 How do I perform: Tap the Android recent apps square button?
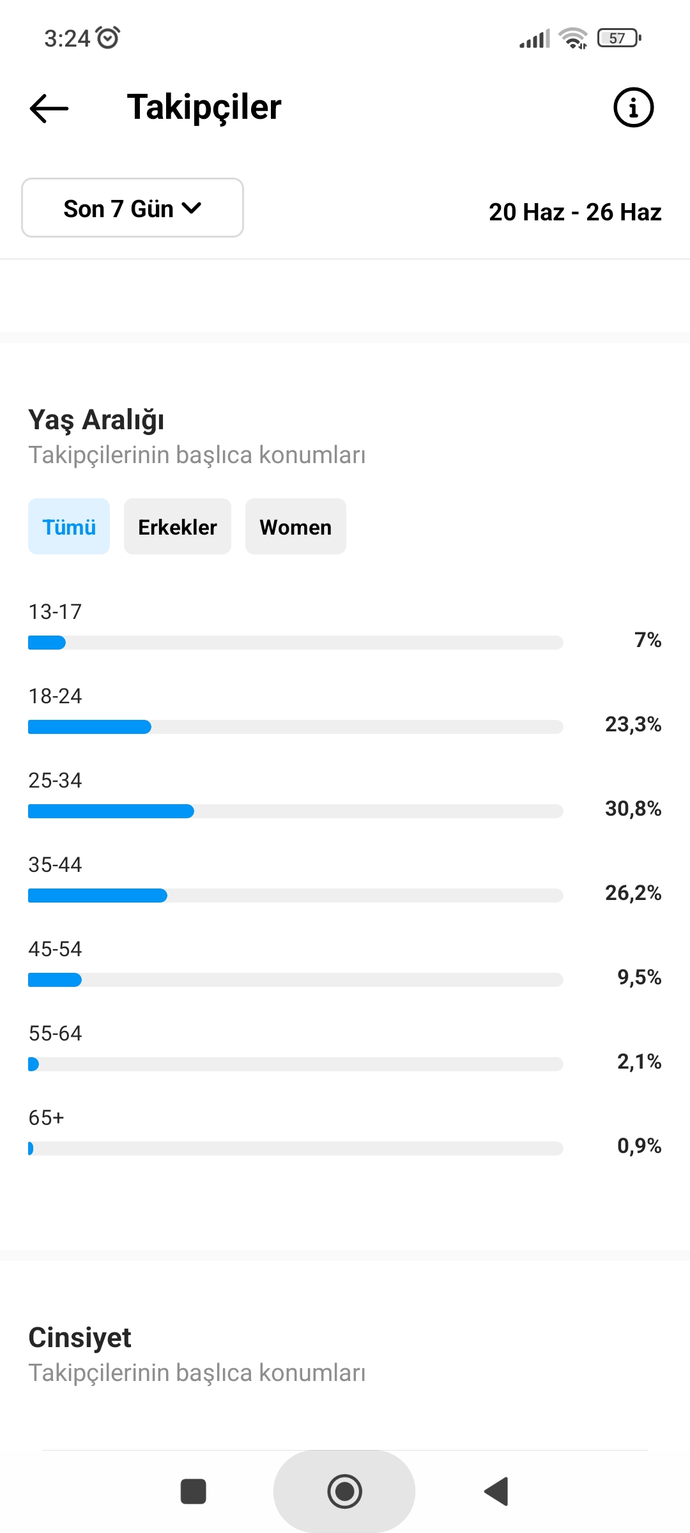click(194, 1491)
